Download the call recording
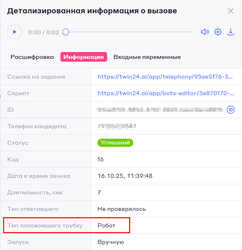 pyautogui.click(x=231, y=32)
